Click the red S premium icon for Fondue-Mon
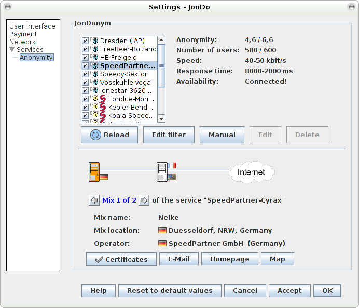Image resolution: width=359 pixels, height=308 pixels. 103,99
